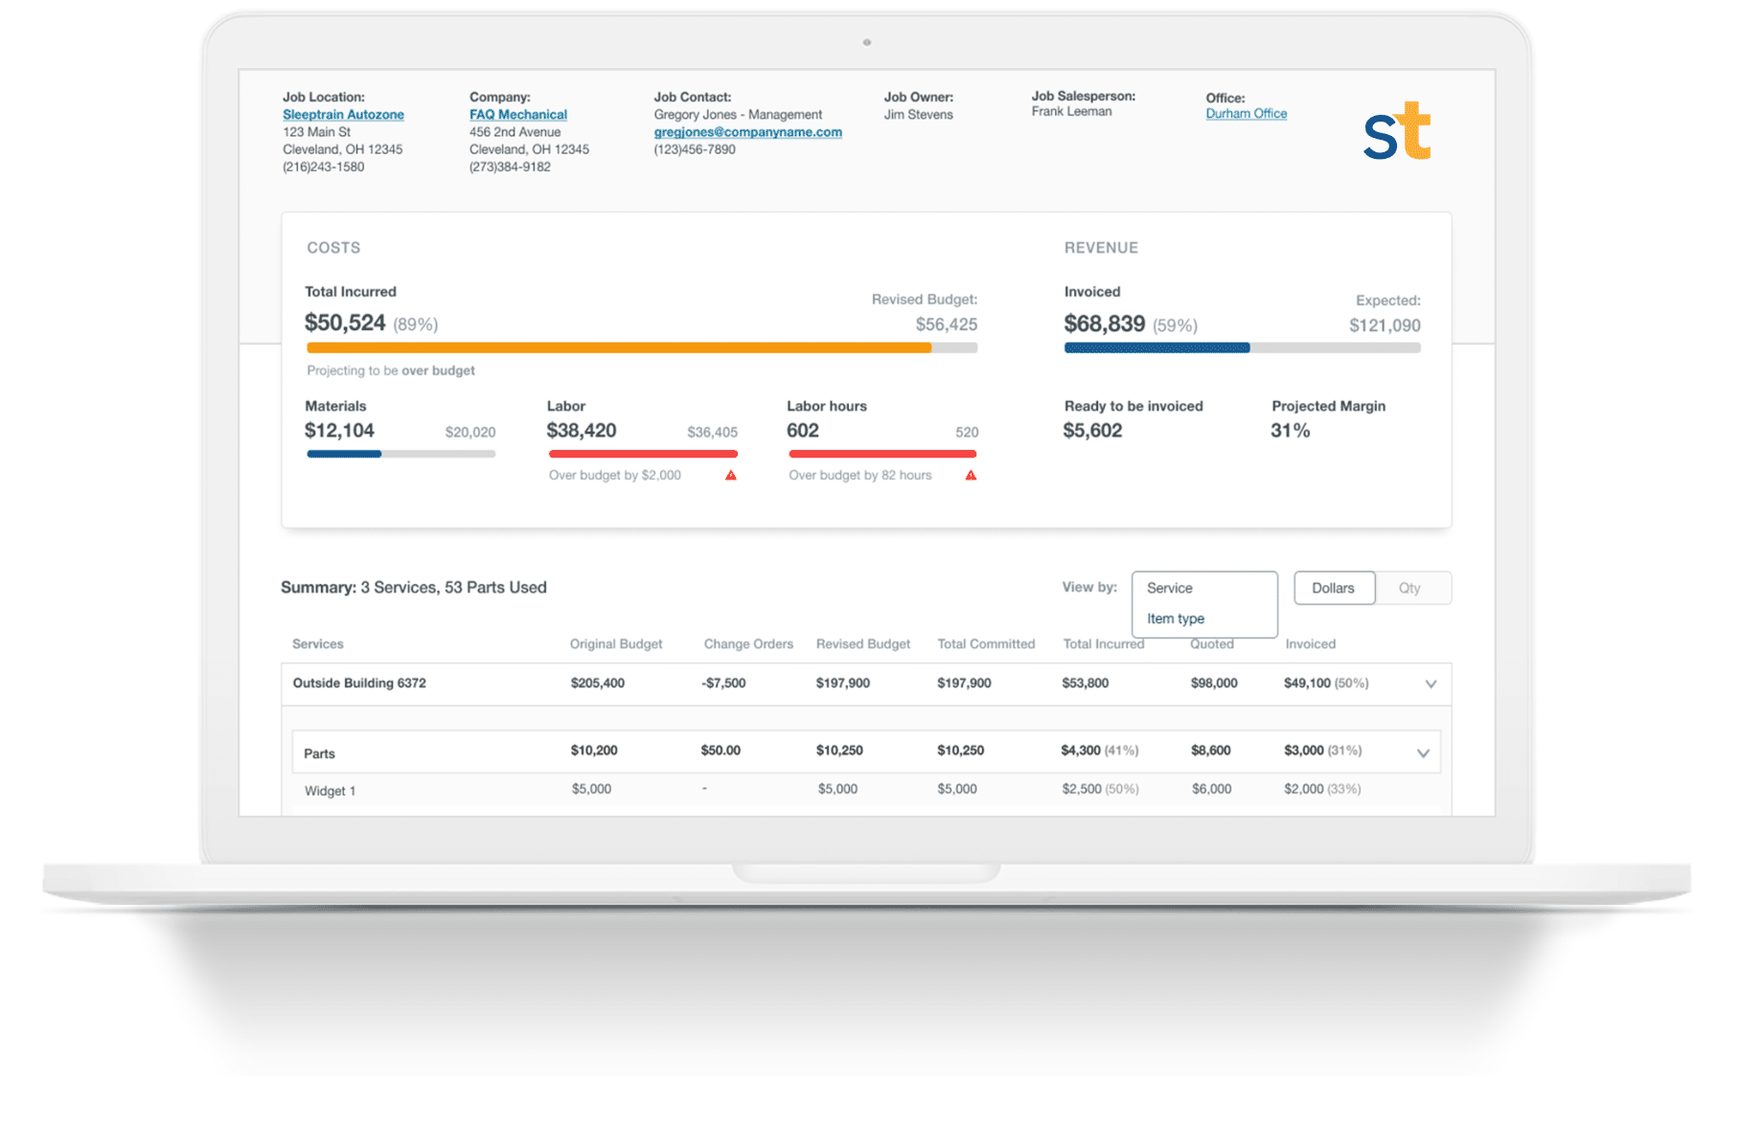Viewport: 1740px width, 1147px height.
Task: Select Service in the View by dropdown
Action: (x=1170, y=588)
